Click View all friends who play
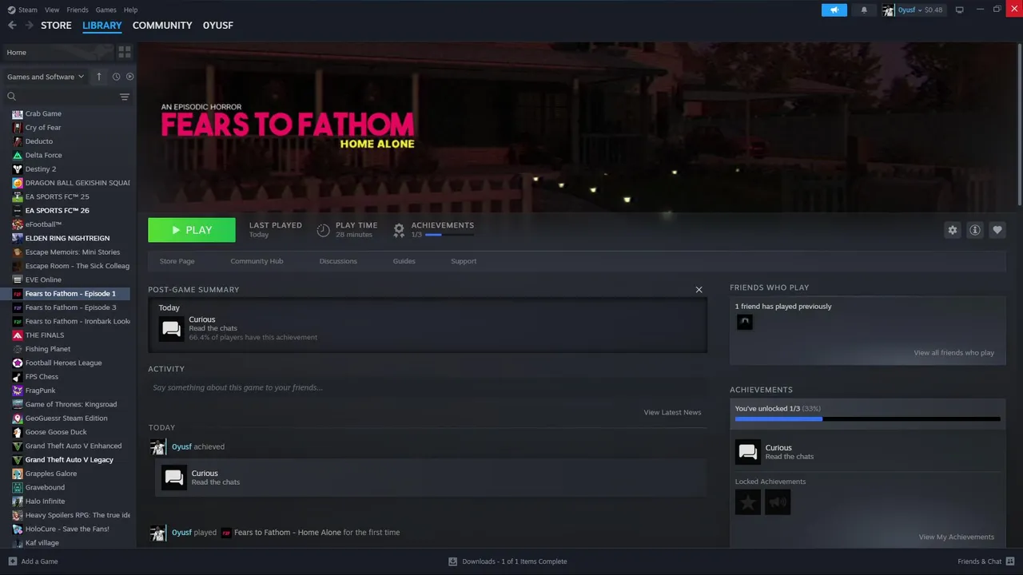 (x=954, y=353)
